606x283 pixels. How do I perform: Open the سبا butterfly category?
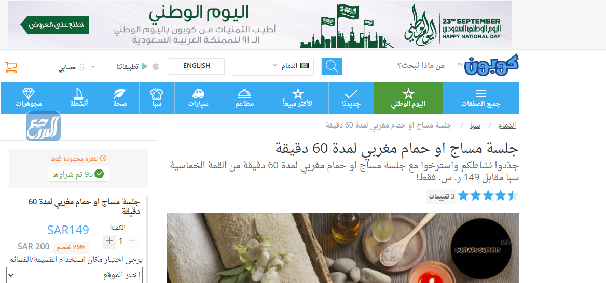pyautogui.click(x=156, y=98)
